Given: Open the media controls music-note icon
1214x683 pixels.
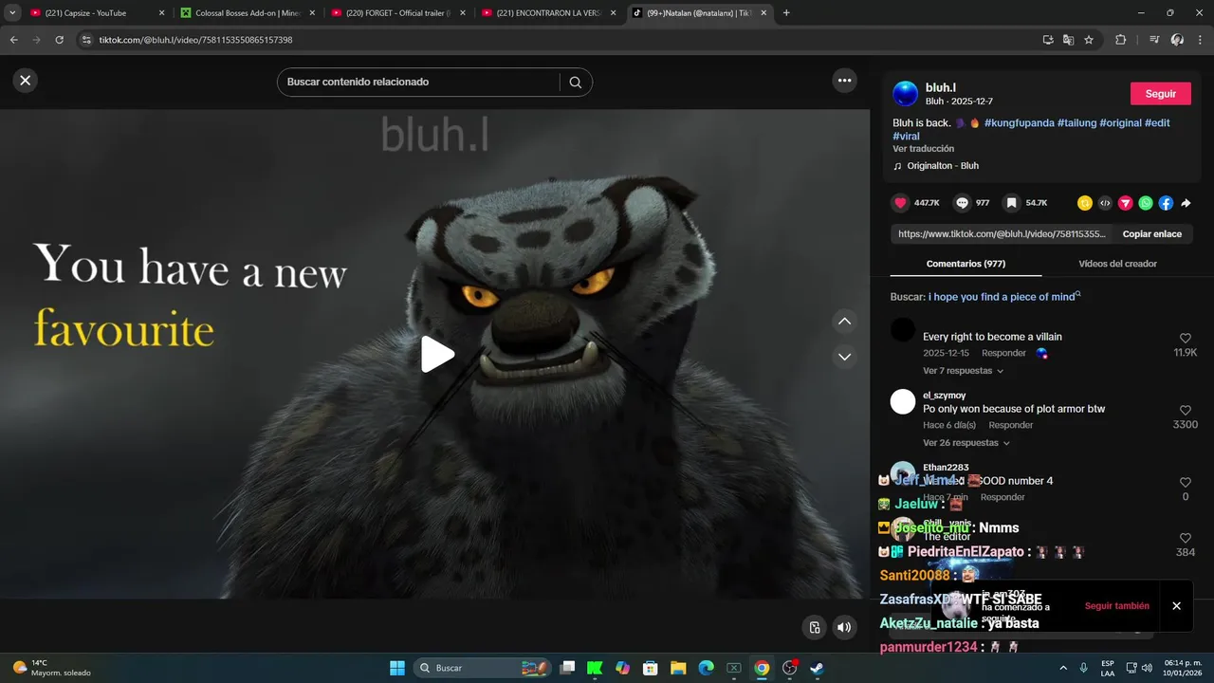Looking at the screenshot, I should [x=1154, y=40].
